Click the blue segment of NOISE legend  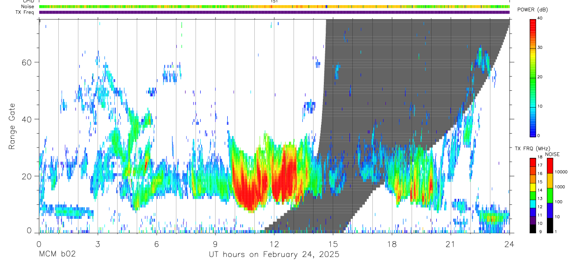click(550, 210)
